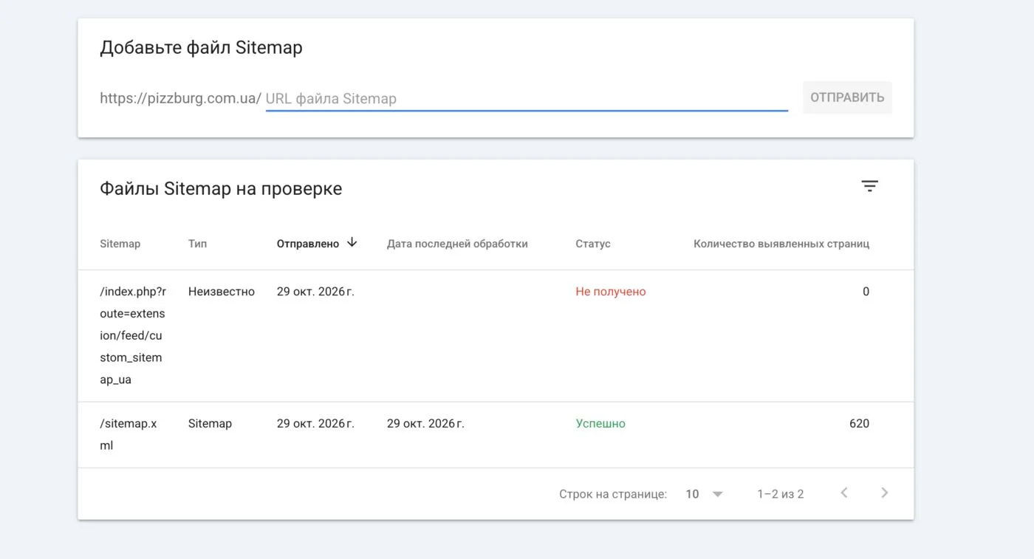This screenshot has width=1034, height=559.
Task: Click the 1–2 из 2 pagination text
Action: point(780,494)
